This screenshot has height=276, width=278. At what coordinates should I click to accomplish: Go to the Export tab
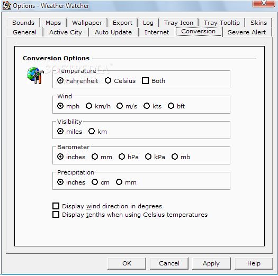tap(122, 23)
